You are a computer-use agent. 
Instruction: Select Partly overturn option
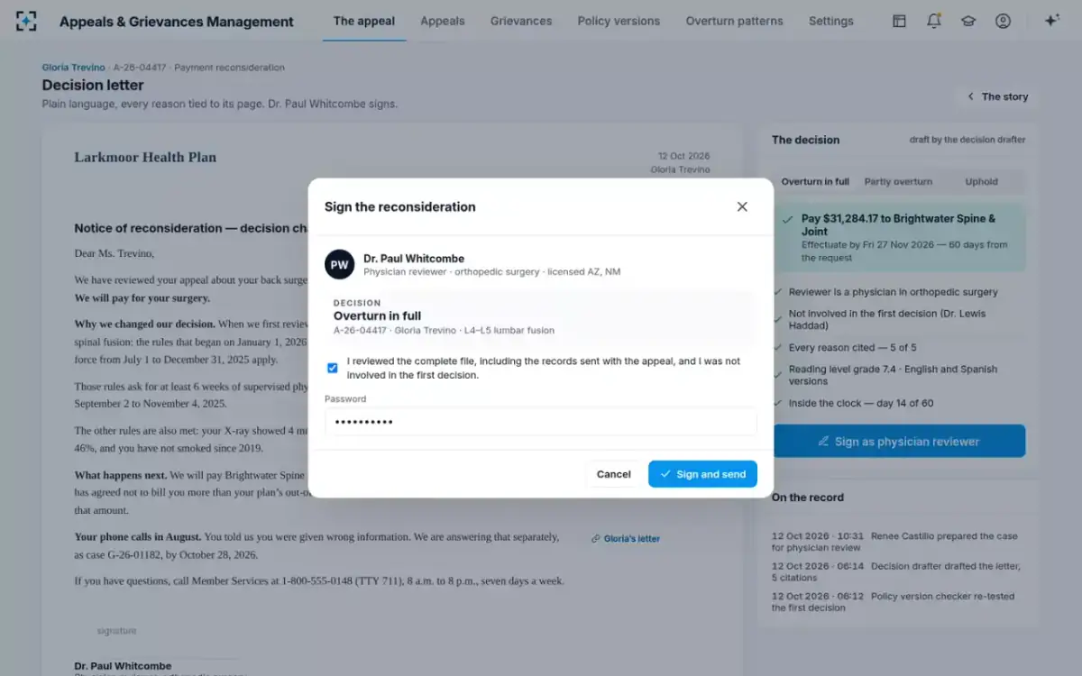point(898,181)
